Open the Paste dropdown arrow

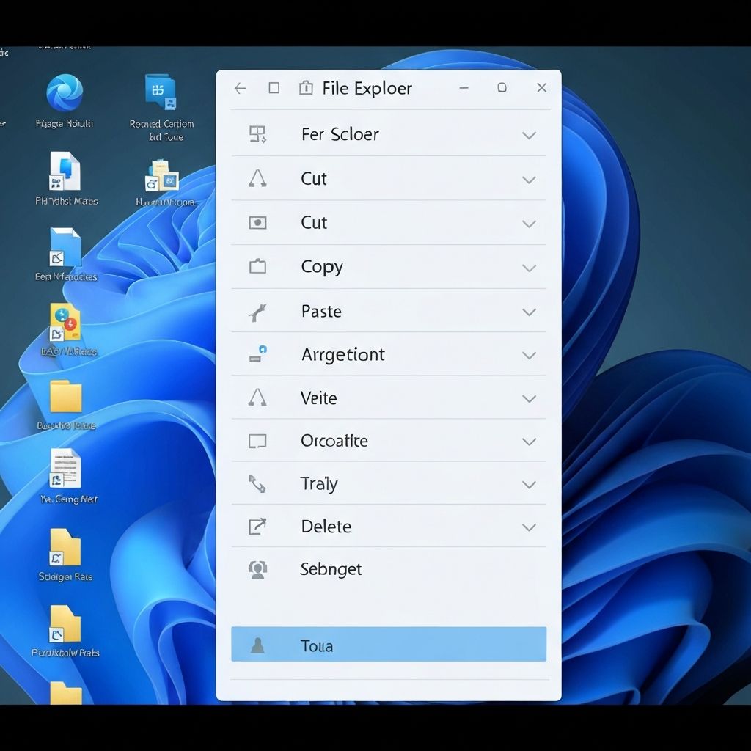(x=529, y=312)
